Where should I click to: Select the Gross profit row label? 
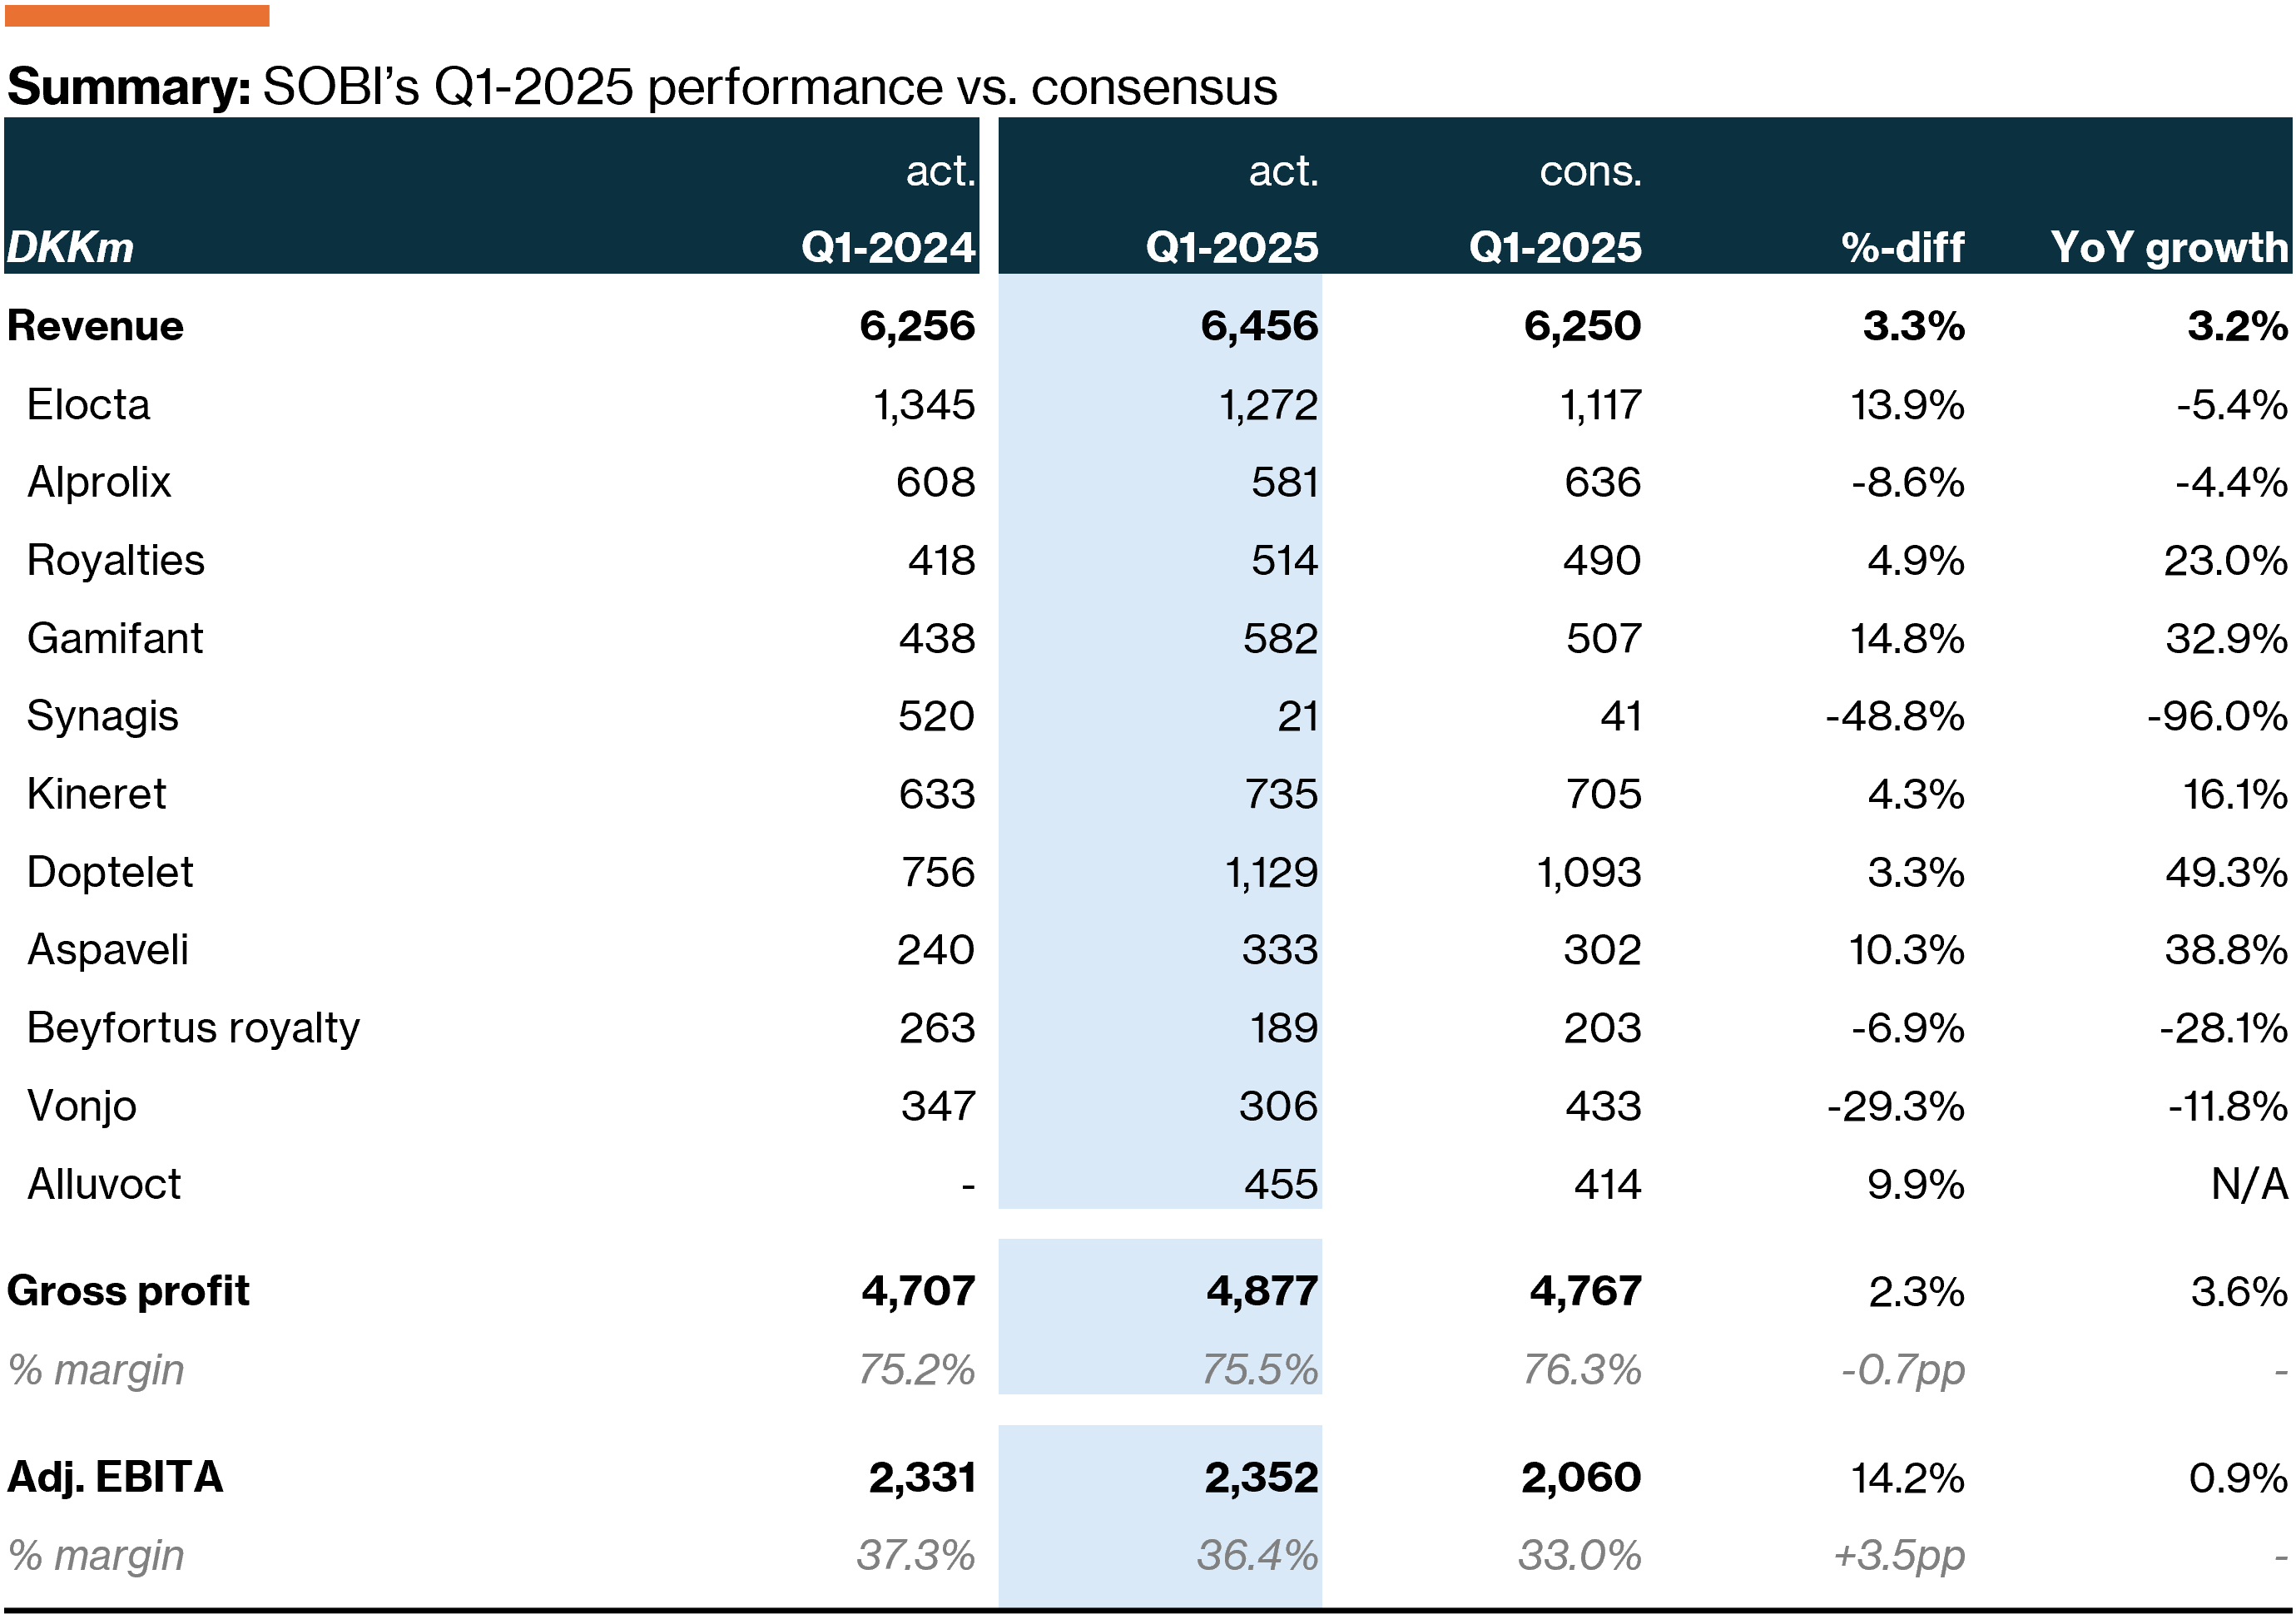128,1291
